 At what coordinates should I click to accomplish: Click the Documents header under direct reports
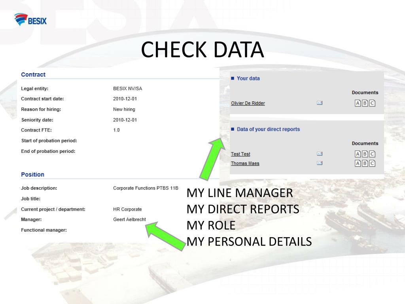pyautogui.click(x=365, y=143)
